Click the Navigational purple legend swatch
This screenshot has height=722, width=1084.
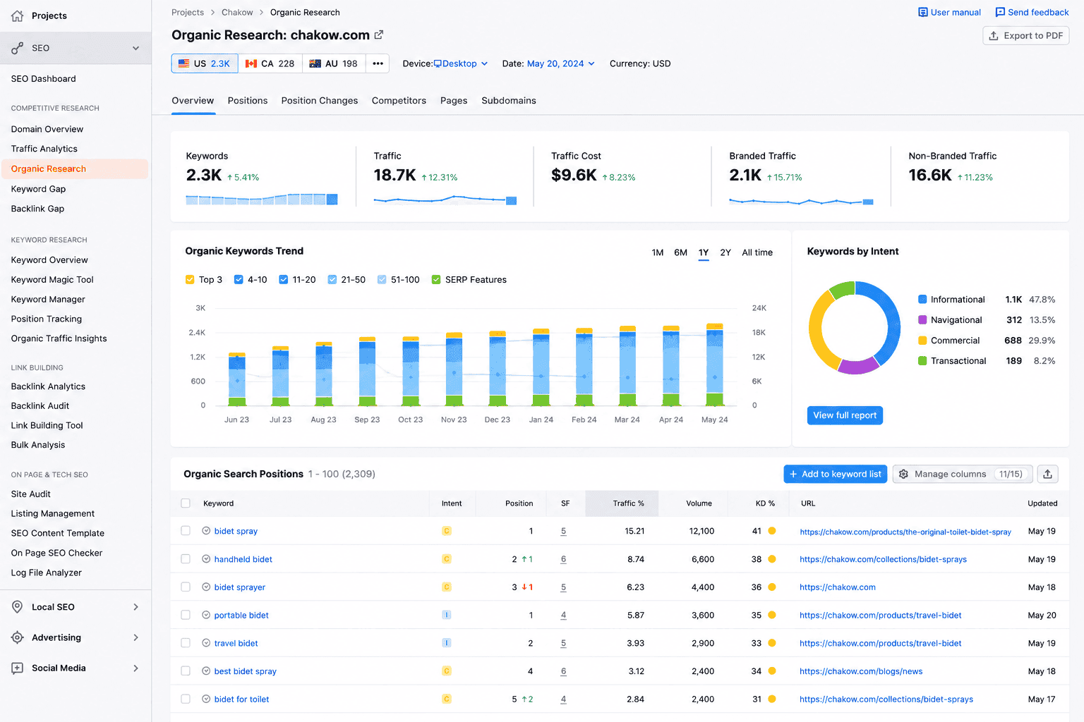pos(922,319)
